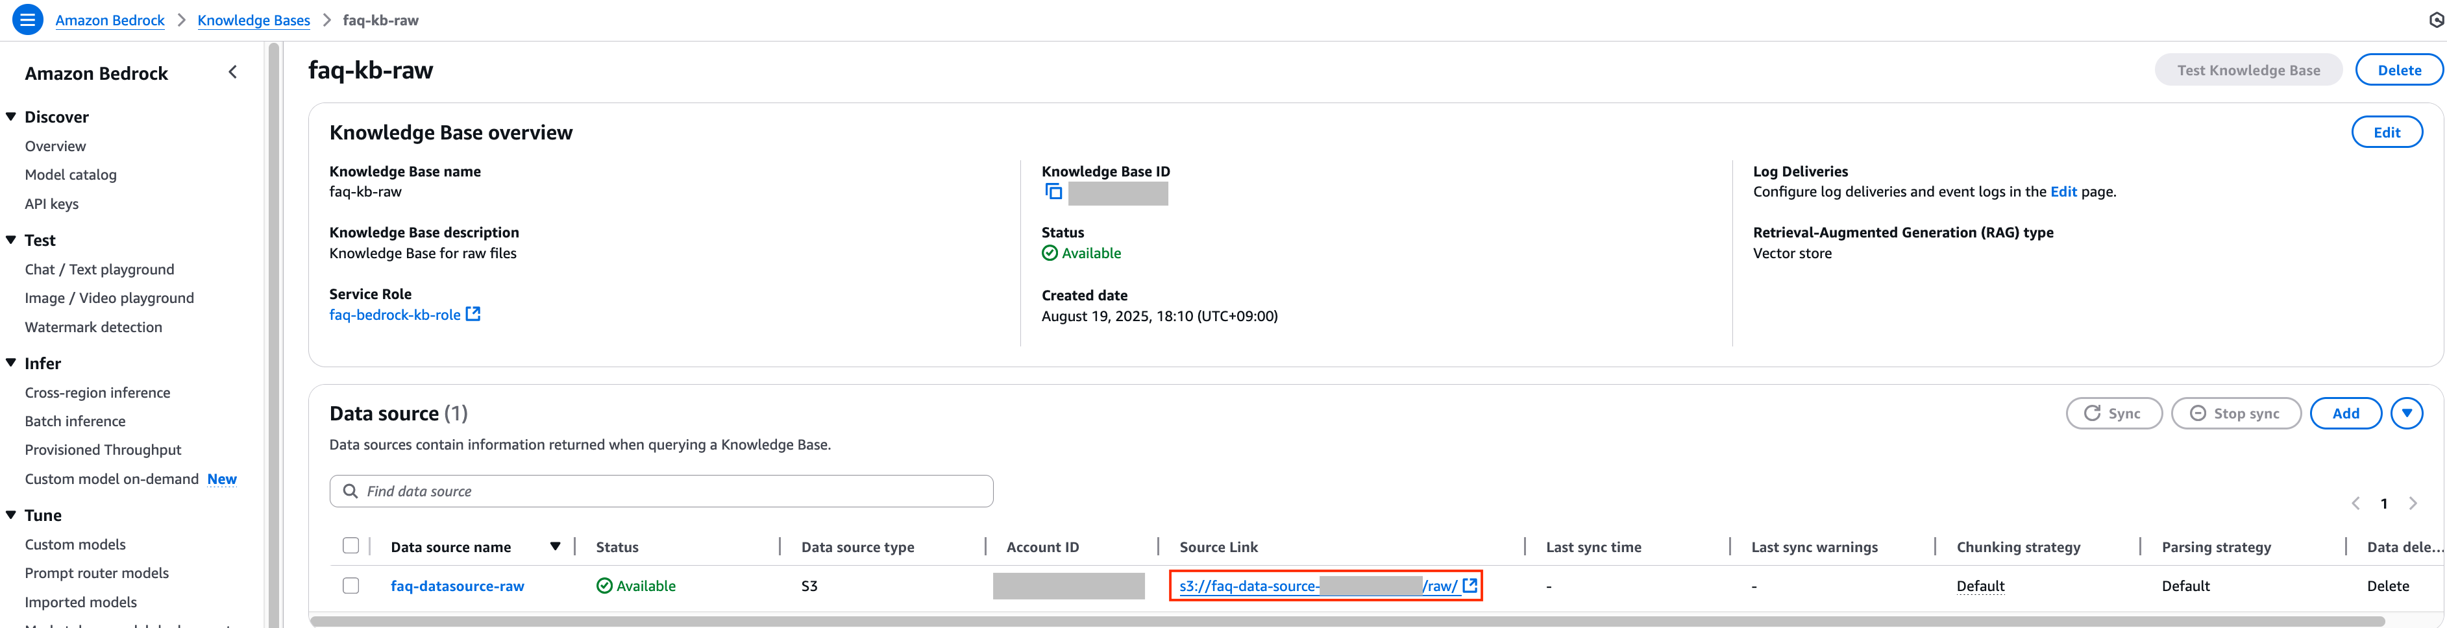Click Knowledge Bases breadcrumb link
The image size is (2447, 628).
tap(254, 20)
